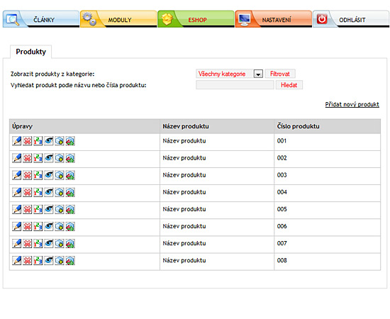Click the Filtrovat button
The height and width of the screenshot is (319, 390).
tap(280, 74)
